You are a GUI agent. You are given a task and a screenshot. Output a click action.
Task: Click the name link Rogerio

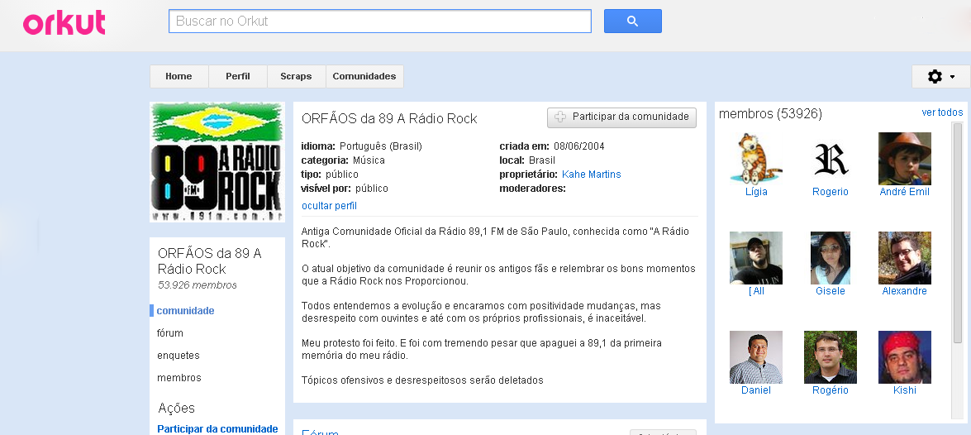point(831,192)
